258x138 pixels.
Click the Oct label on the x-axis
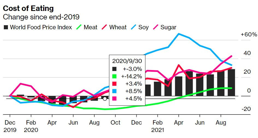[x=115, y=123]
